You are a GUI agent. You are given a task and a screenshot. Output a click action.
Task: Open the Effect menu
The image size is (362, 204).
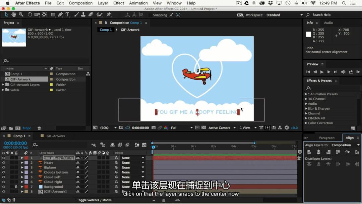tap(119, 3)
